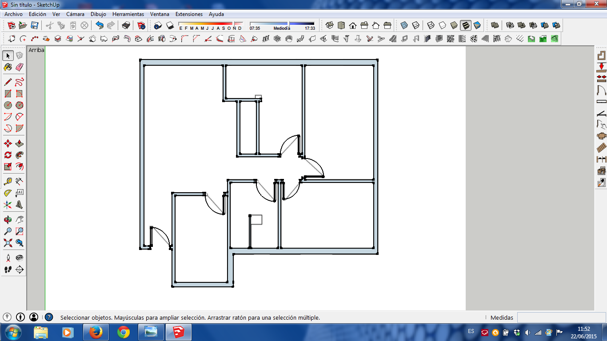Screen dimensions: 607x341
Task: Select the Tape Measure tool
Action: click(x=8, y=182)
